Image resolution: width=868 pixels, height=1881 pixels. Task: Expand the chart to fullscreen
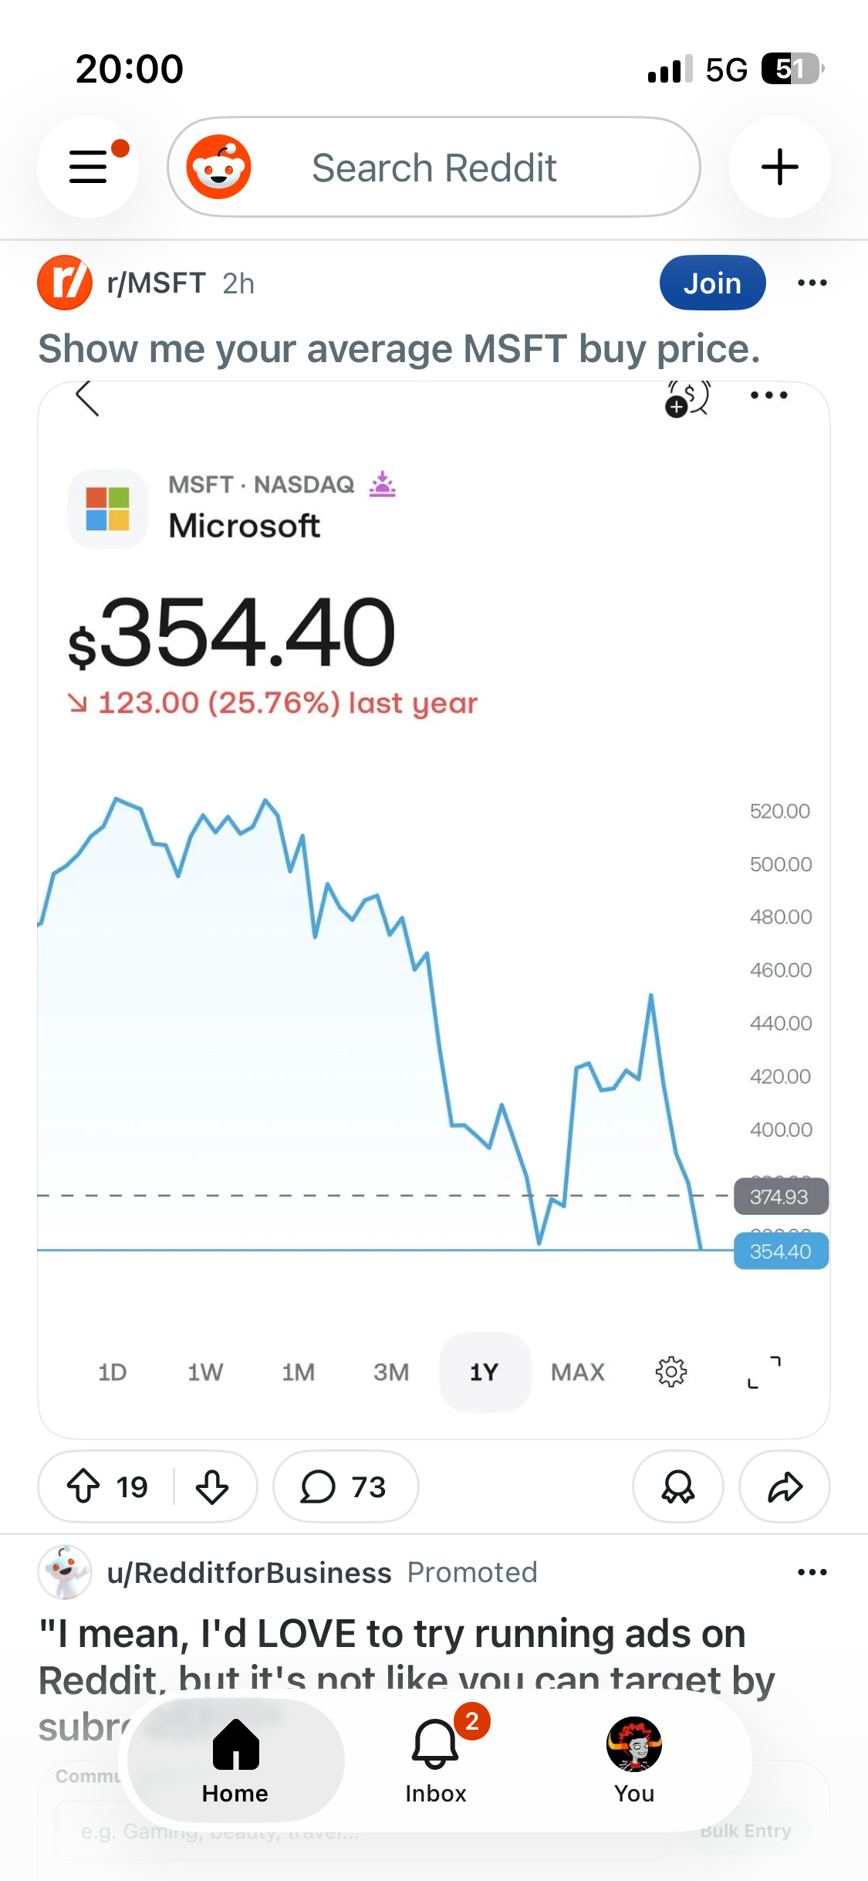764,1372
